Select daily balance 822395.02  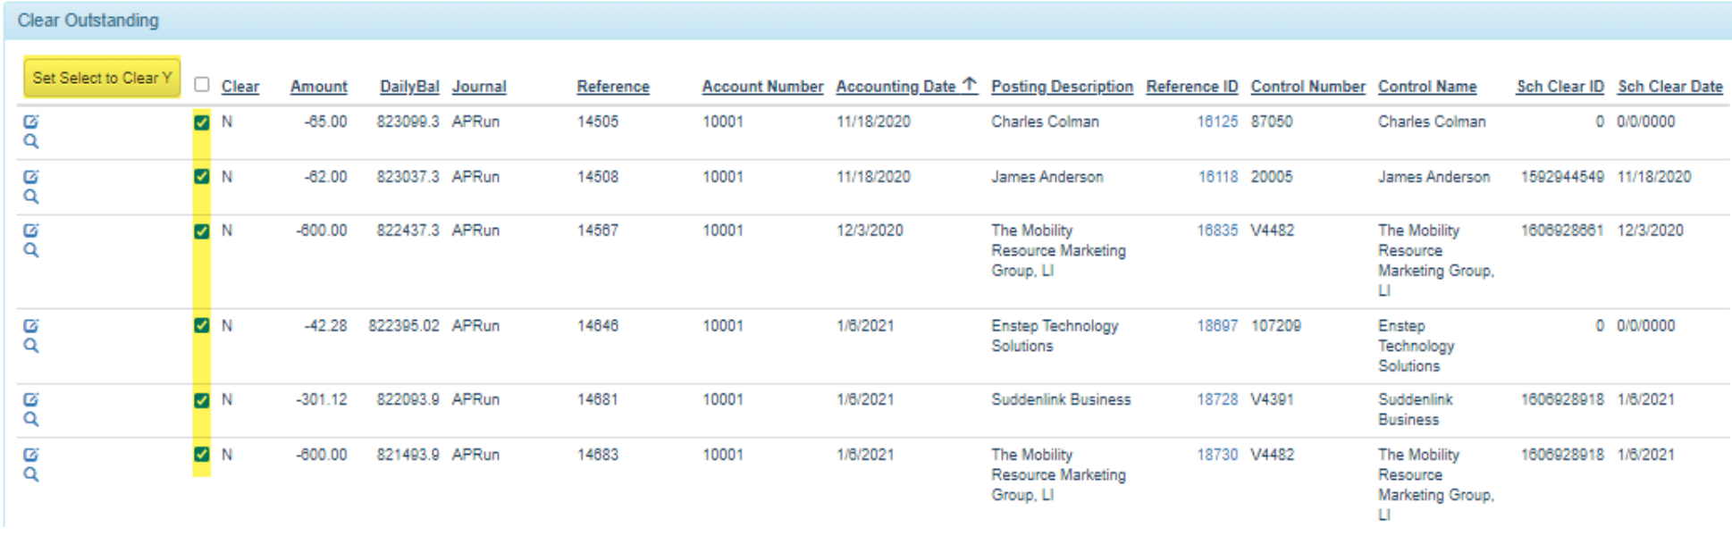(x=404, y=326)
